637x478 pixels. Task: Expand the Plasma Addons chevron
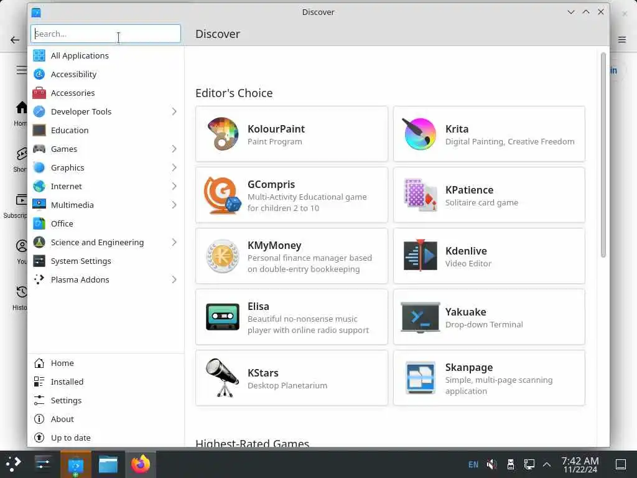pyautogui.click(x=174, y=279)
